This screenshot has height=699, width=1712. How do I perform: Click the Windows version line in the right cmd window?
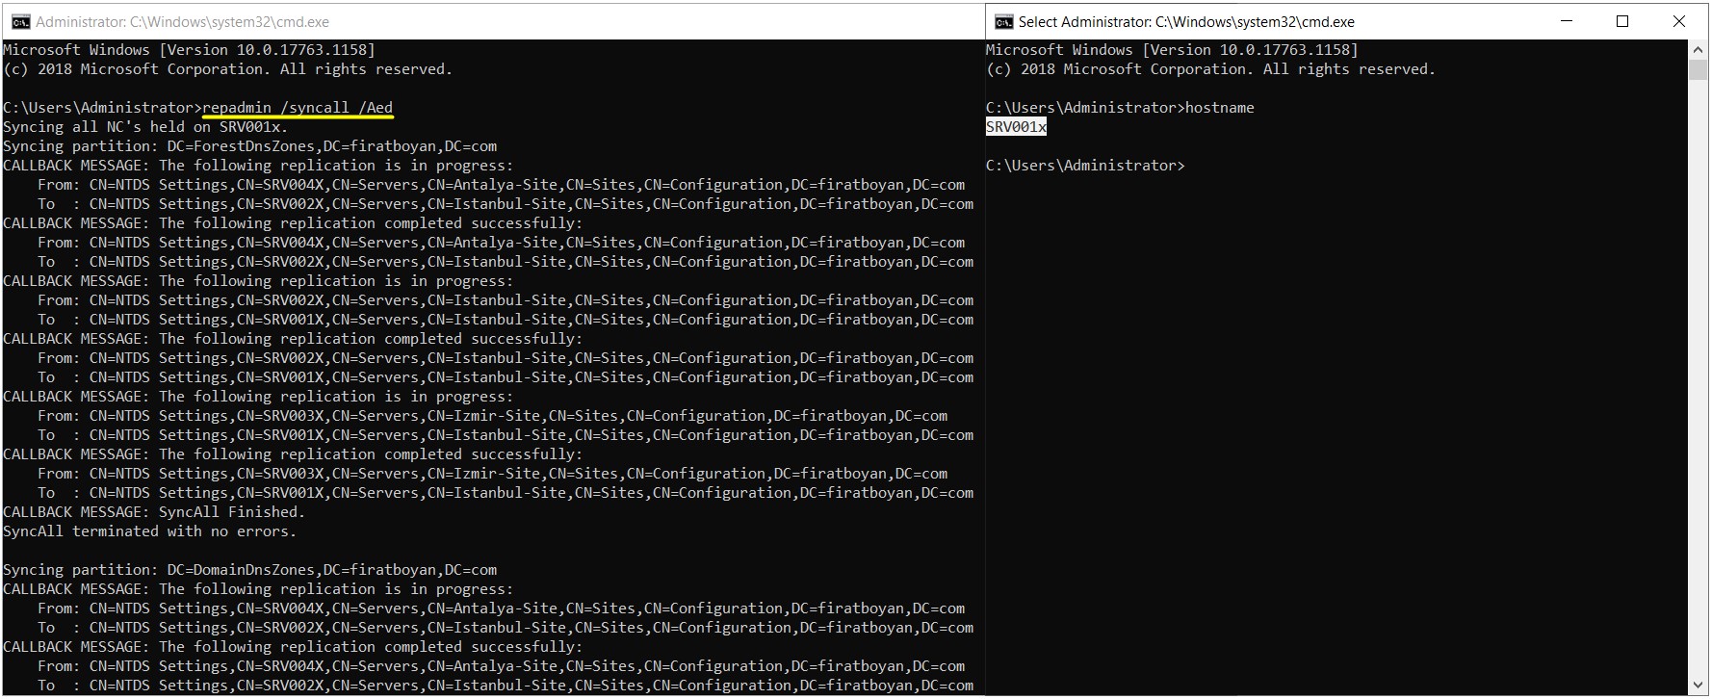pyautogui.click(x=1172, y=50)
